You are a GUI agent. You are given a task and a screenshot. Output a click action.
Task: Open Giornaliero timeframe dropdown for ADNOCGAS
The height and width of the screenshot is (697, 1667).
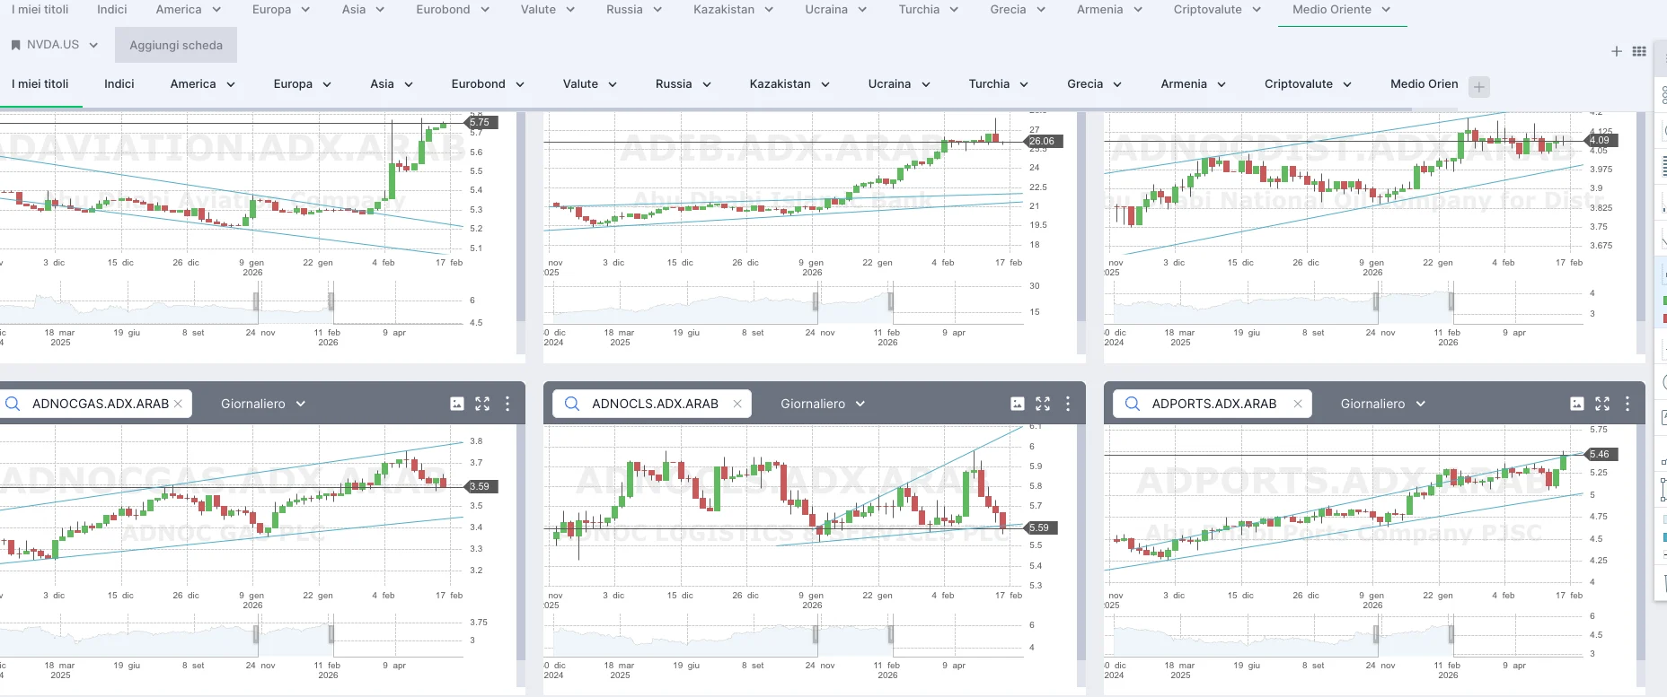(x=263, y=404)
